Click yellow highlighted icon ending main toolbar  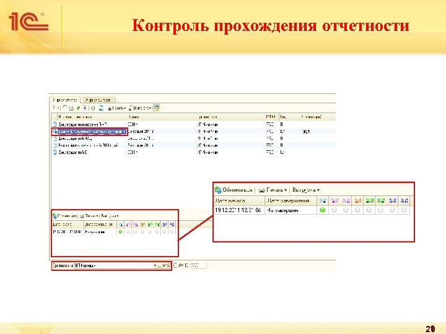pyautogui.click(x=157, y=108)
